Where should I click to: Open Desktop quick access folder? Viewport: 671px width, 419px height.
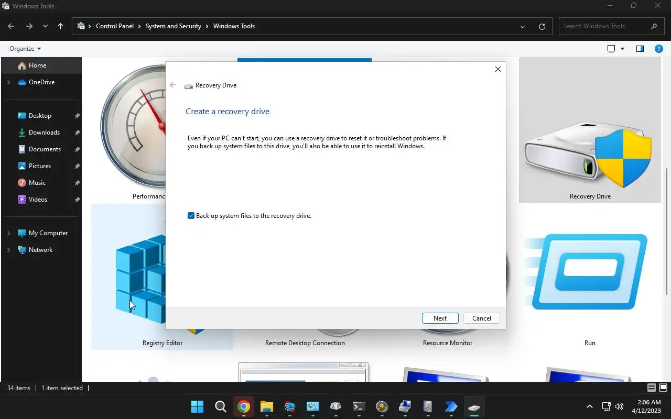click(x=40, y=116)
